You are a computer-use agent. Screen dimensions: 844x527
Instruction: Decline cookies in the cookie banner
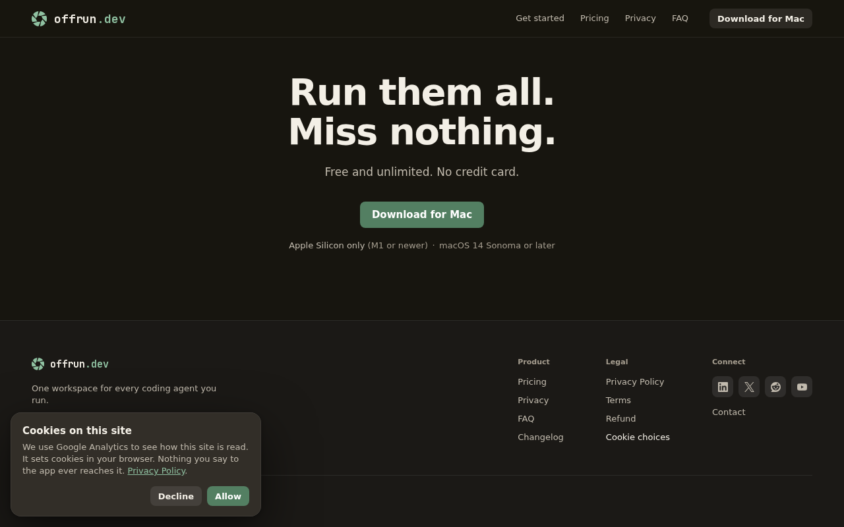coord(176,496)
